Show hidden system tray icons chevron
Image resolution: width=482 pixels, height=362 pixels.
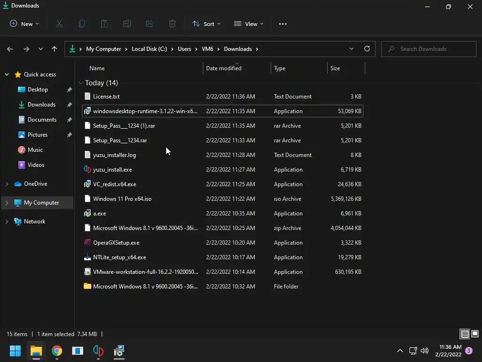400,351
